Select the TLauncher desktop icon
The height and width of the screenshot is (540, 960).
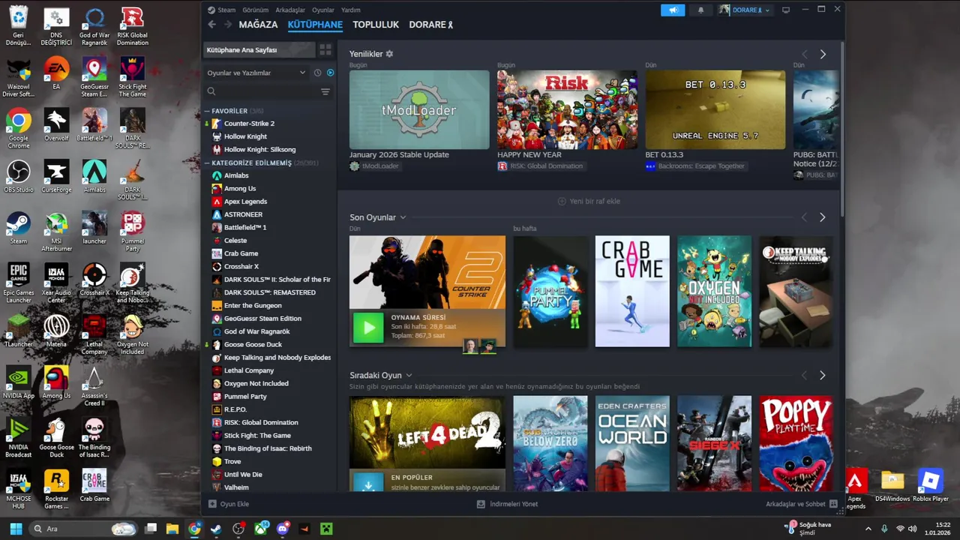point(19,331)
